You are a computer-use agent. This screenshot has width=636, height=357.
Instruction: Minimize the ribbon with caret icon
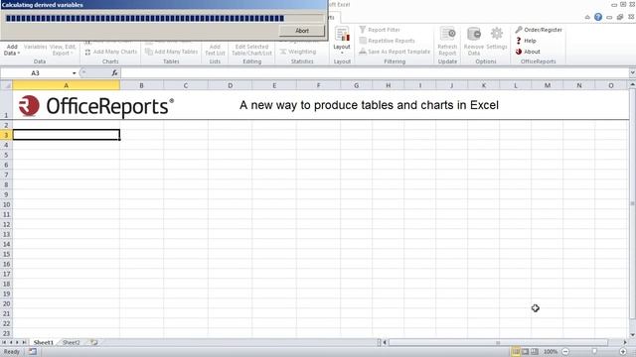(587, 17)
